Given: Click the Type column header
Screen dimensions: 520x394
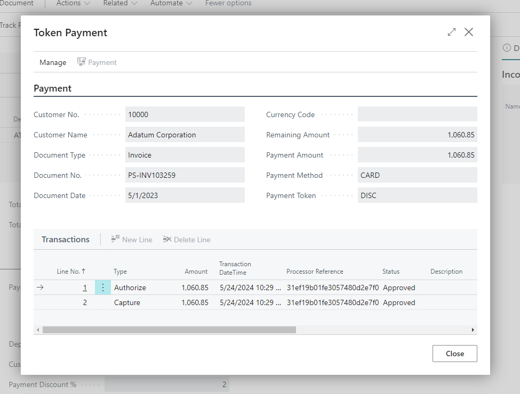Looking at the screenshot, I should click(x=120, y=272).
